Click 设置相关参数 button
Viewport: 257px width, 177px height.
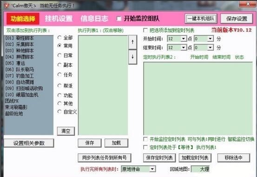coord(29,143)
